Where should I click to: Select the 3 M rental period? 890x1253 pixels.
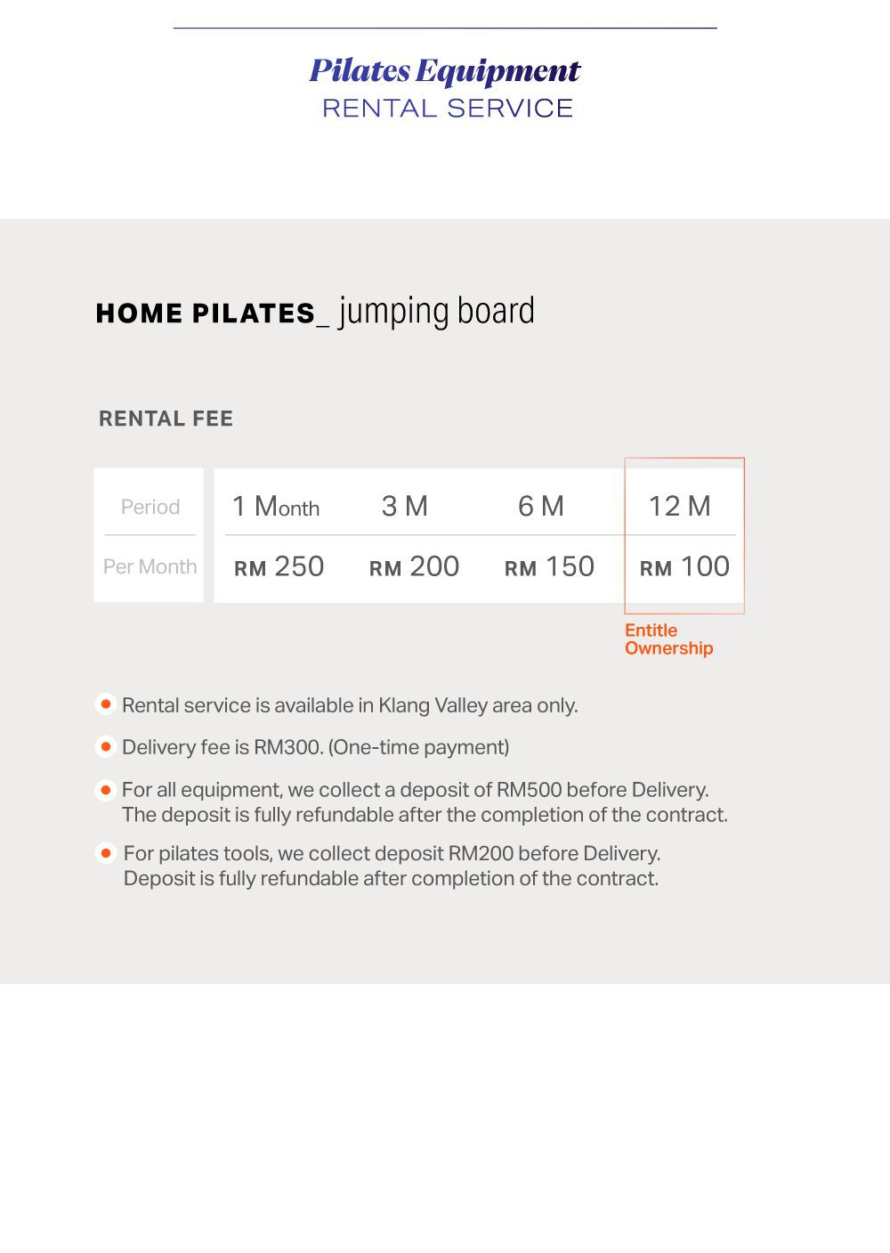[x=405, y=506]
